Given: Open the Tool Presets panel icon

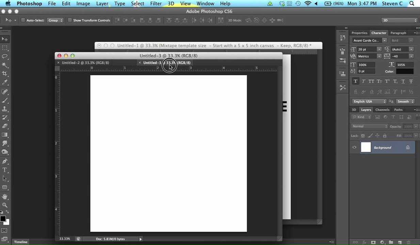Looking at the screenshot, I should point(343,87).
